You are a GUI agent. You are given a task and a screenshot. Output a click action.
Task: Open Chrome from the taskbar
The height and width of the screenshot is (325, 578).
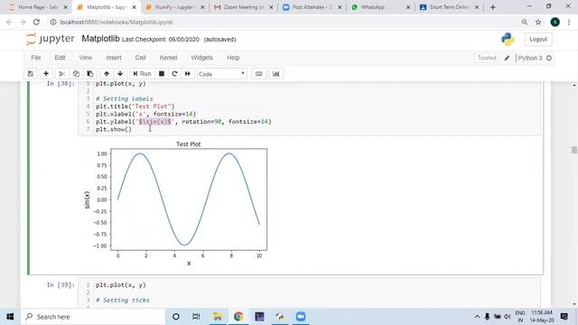(x=238, y=317)
